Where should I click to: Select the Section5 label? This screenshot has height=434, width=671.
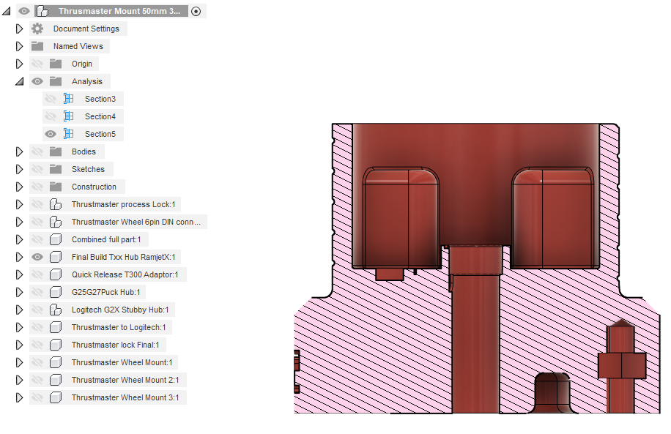click(100, 134)
